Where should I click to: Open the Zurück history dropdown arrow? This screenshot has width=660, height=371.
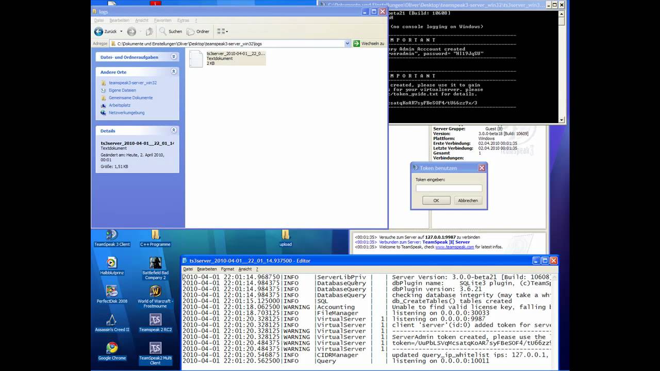(121, 31)
